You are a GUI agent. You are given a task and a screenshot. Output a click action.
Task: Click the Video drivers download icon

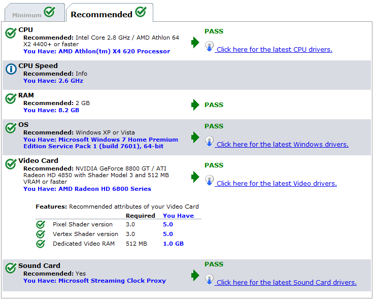(x=210, y=180)
